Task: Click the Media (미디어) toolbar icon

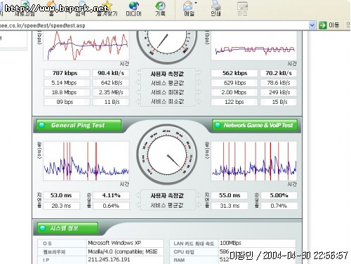Action: tap(133, 9)
